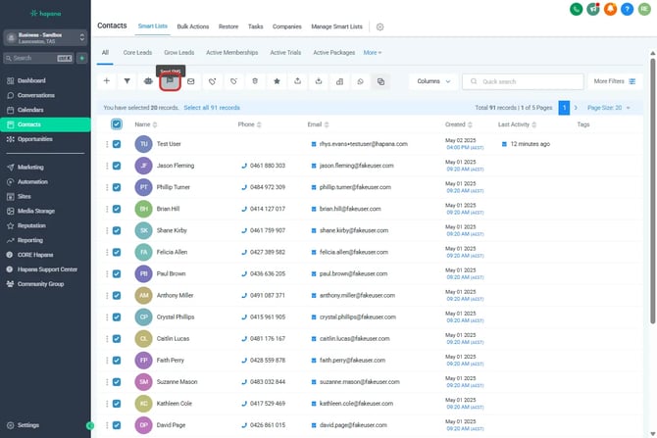
Task: Click the green phone dialer icon
Action: coord(577,9)
